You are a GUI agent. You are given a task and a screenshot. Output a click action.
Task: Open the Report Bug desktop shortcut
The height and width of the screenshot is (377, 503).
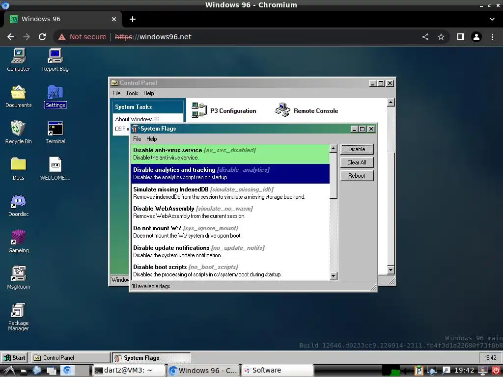point(55,60)
